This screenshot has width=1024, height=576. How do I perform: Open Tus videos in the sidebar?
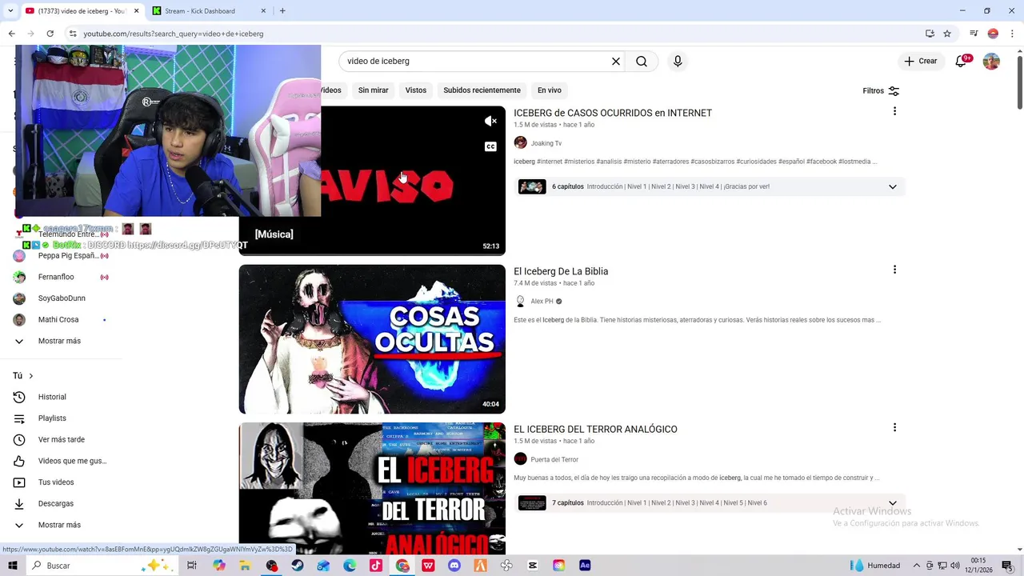56,482
